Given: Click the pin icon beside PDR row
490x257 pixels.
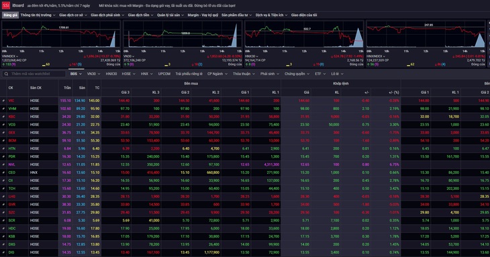Looking at the screenshot, I should pos(3,157).
